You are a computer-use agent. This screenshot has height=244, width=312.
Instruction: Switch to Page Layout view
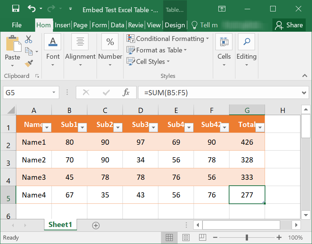click(185, 237)
